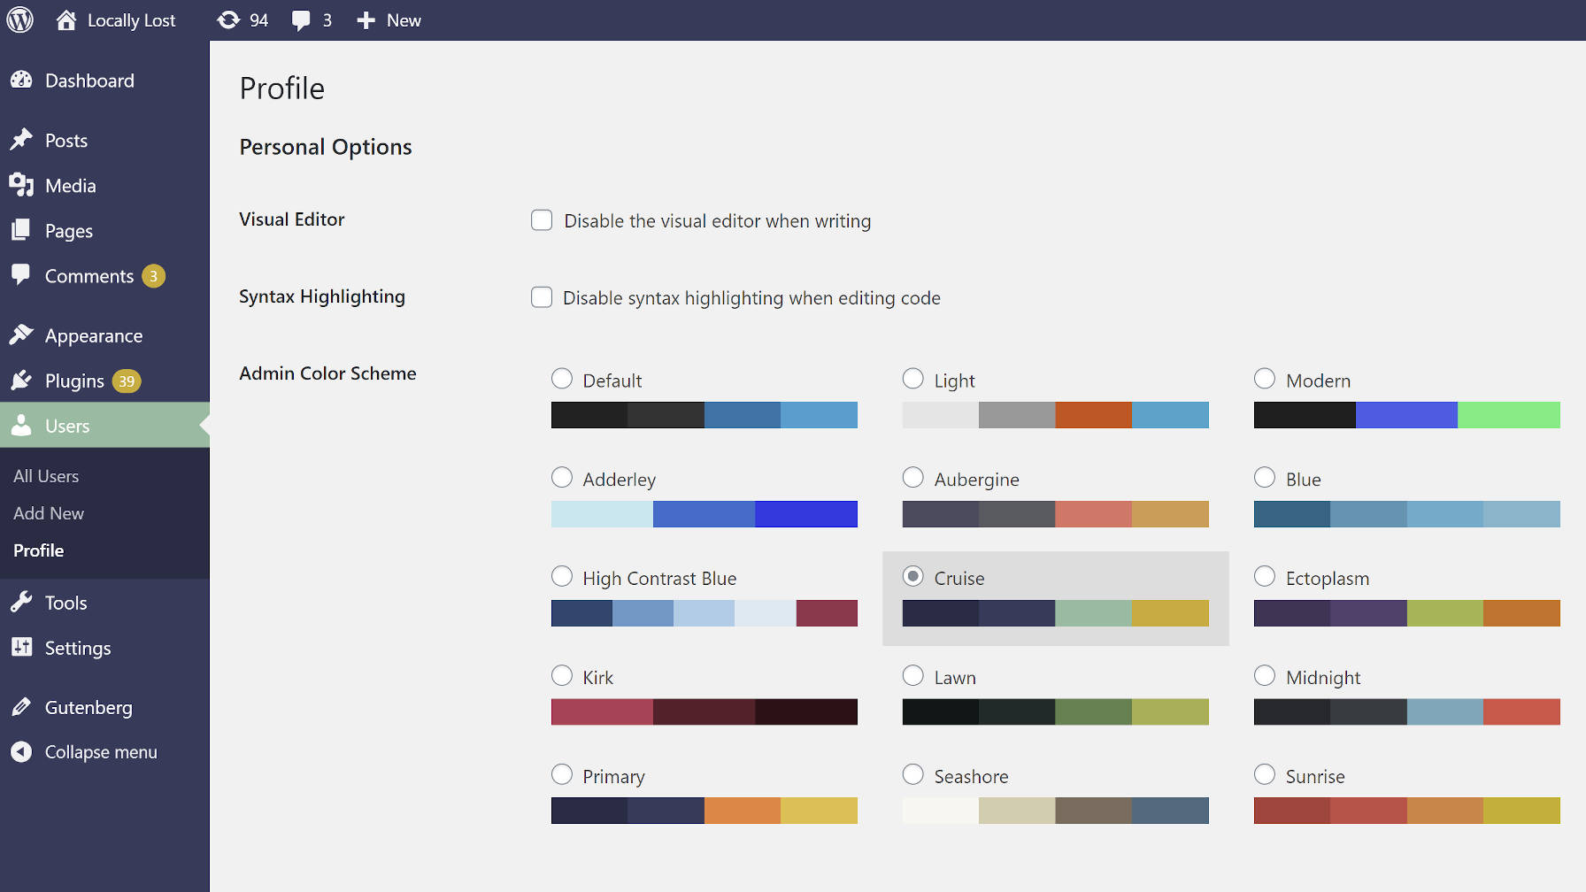Go to All Users
Image resolution: width=1586 pixels, height=892 pixels.
coord(45,475)
